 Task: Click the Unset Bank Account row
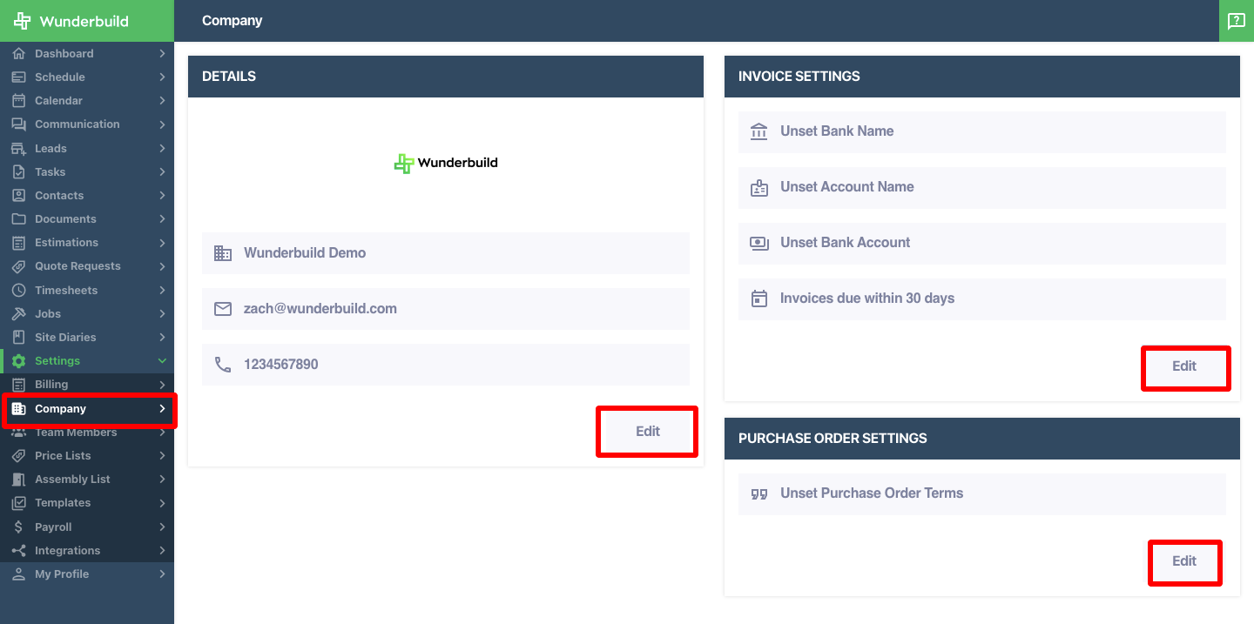click(x=982, y=243)
